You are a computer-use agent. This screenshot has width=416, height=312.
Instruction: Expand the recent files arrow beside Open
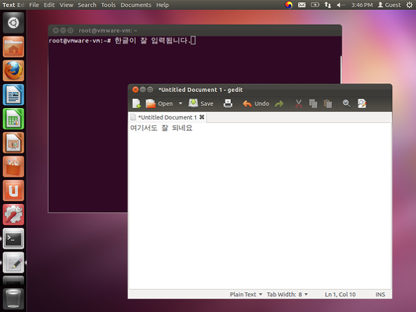pyautogui.click(x=180, y=103)
